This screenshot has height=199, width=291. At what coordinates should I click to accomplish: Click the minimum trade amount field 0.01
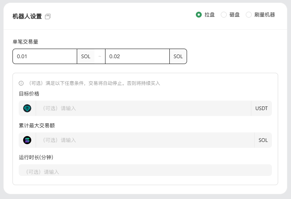coord(45,56)
